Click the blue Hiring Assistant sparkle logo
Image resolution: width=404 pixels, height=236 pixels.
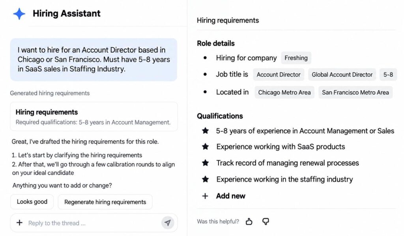[x=19, y=14]
